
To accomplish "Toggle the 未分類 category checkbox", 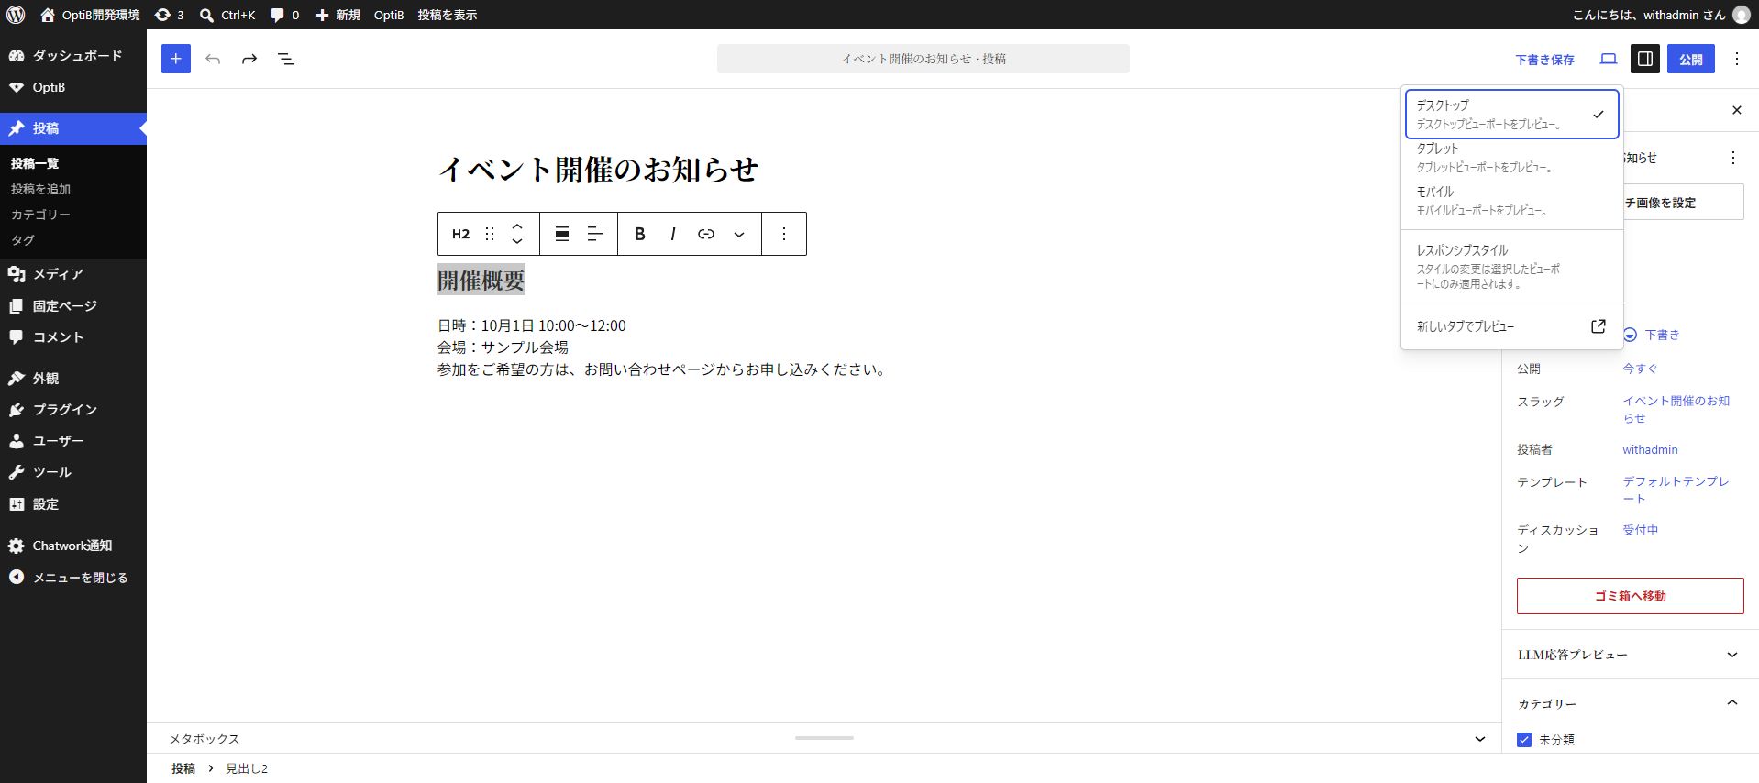I will coord(1524,740).
